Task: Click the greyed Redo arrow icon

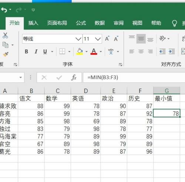Action: (19, 10)
